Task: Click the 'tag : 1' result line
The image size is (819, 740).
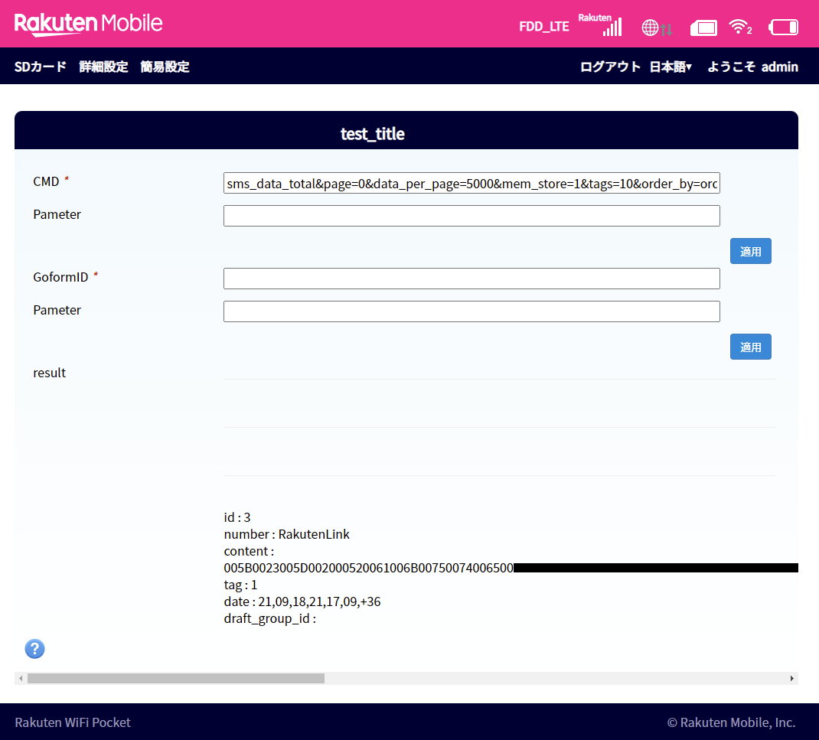Action: pyautogui.click(x=240, y=585)
